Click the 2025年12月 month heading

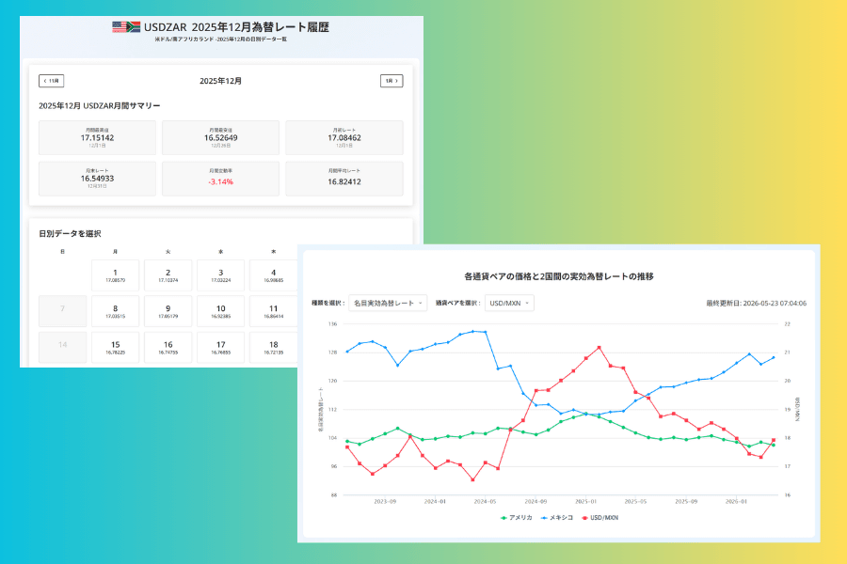(x=220, y=81)
